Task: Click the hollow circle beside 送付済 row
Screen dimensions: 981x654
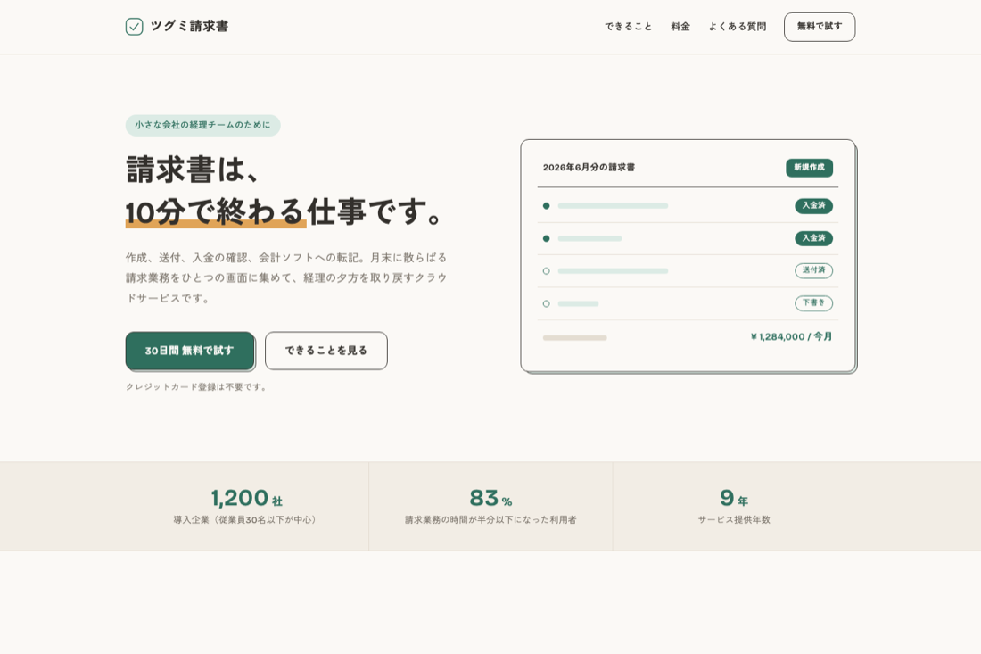Action: 546,271
